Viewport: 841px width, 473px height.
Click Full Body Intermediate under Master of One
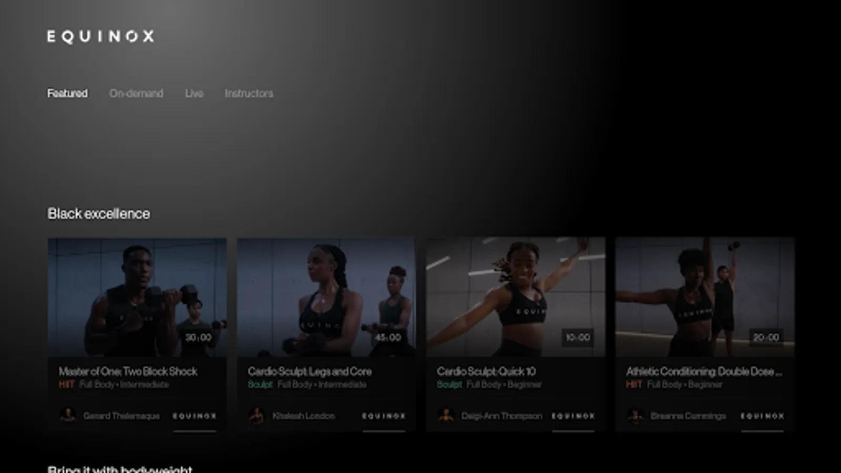coord(124,385)
